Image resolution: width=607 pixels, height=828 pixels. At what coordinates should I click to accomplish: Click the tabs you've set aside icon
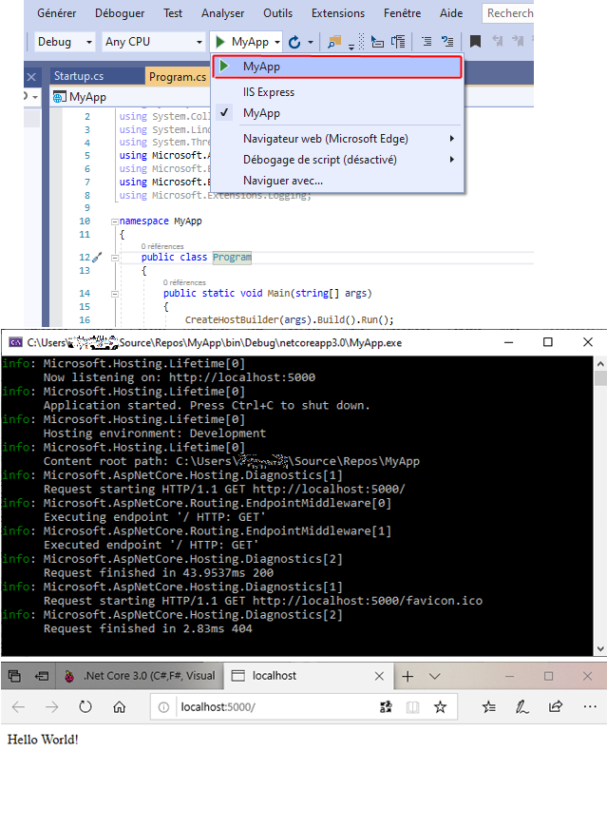coord(15,676)
